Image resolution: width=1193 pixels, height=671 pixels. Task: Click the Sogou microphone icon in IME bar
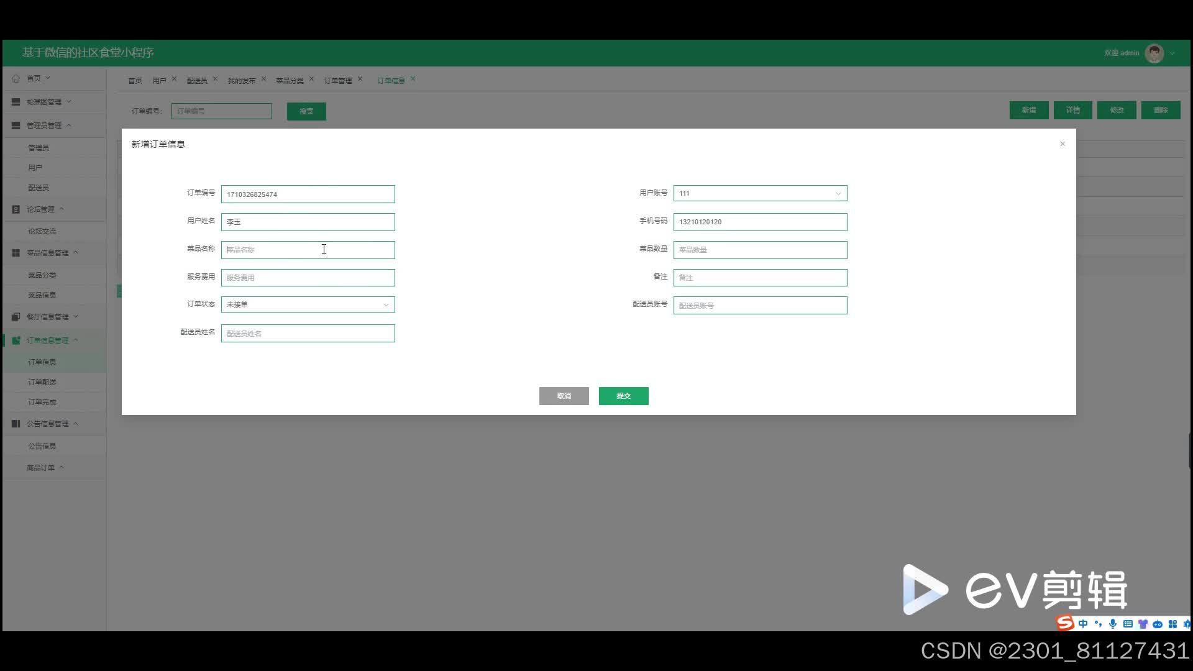pyautogui.click(x=1112, y=624)
